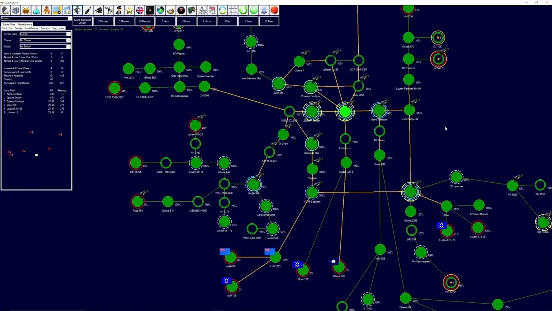Click the Stein 2051 jump point row
Screen dimensions: 552x311
34,105
